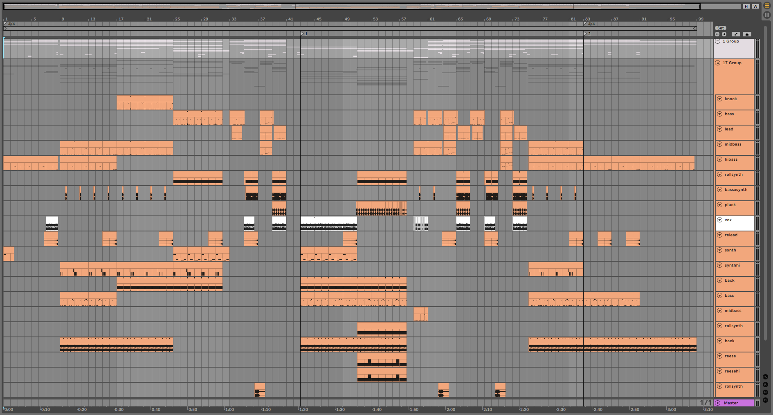Select the 'synthhi' track name
The width and height of the screenshot is (773, 415).
tap(732, 265)
